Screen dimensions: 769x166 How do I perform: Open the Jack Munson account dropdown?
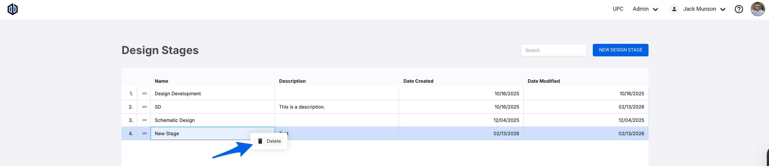coord(704,9)
